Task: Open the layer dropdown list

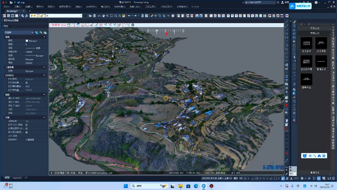Action: (x=81, y=16)
